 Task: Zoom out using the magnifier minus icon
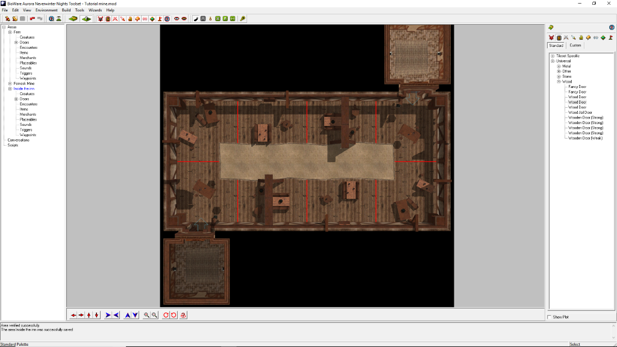click(x=155, y=315)
